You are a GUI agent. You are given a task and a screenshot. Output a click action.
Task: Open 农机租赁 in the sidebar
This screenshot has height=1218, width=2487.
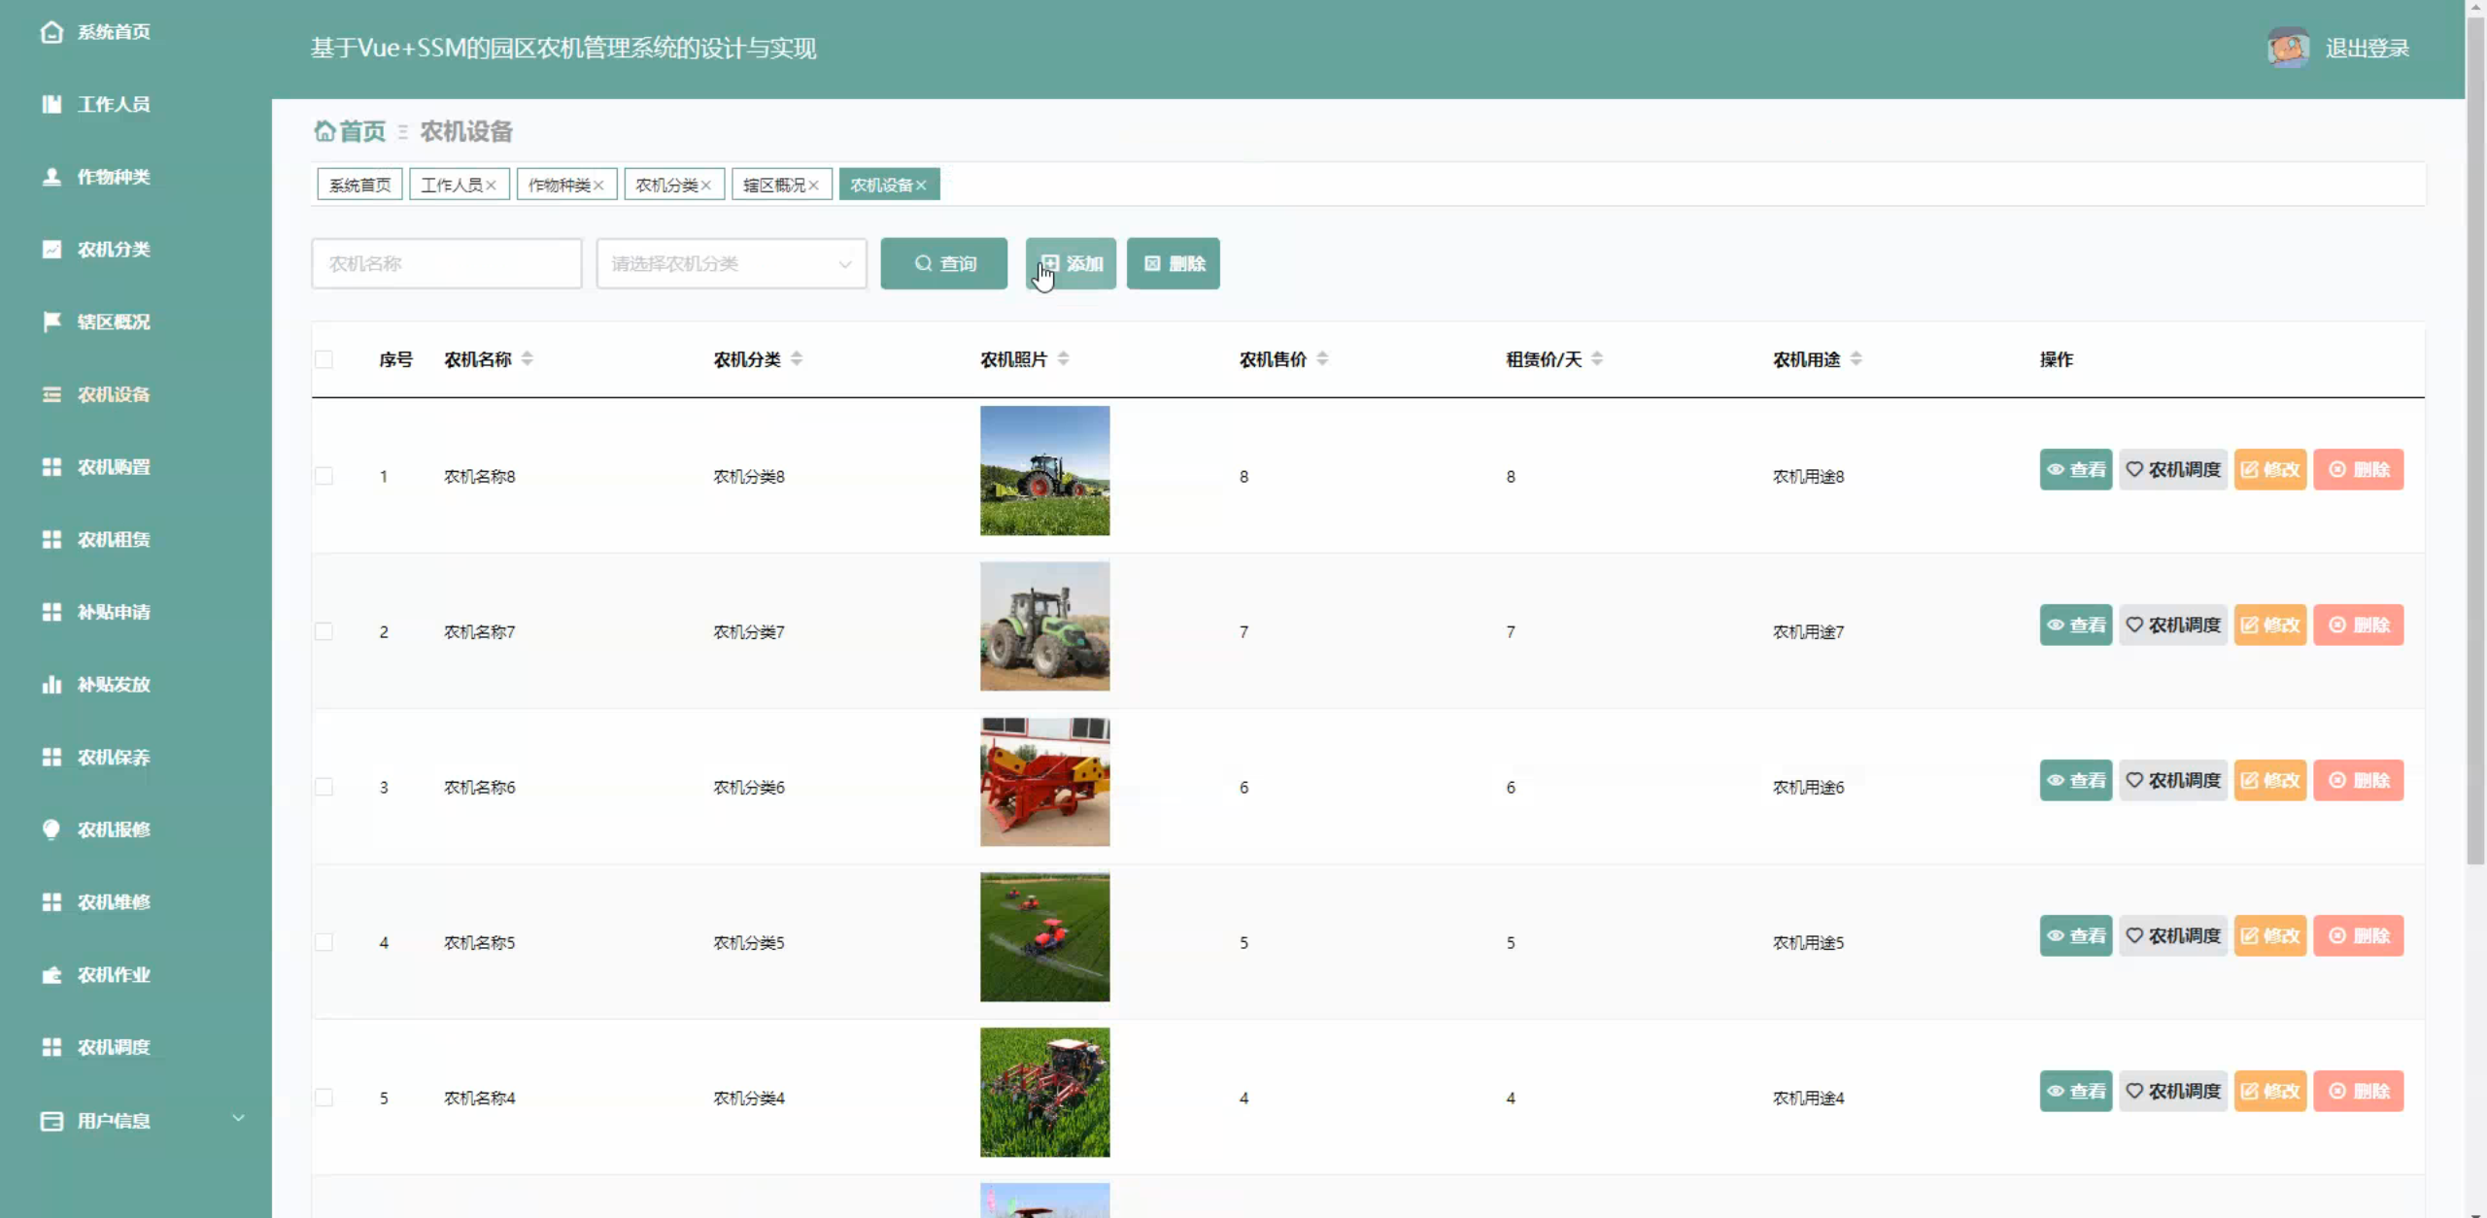[114, 540]
